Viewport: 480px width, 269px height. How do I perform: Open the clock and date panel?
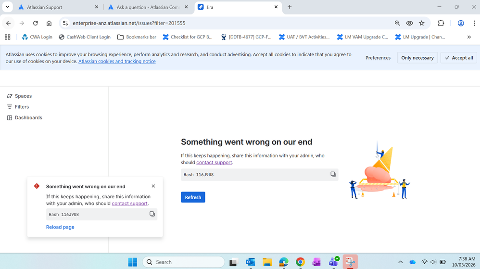click(464, 262)
